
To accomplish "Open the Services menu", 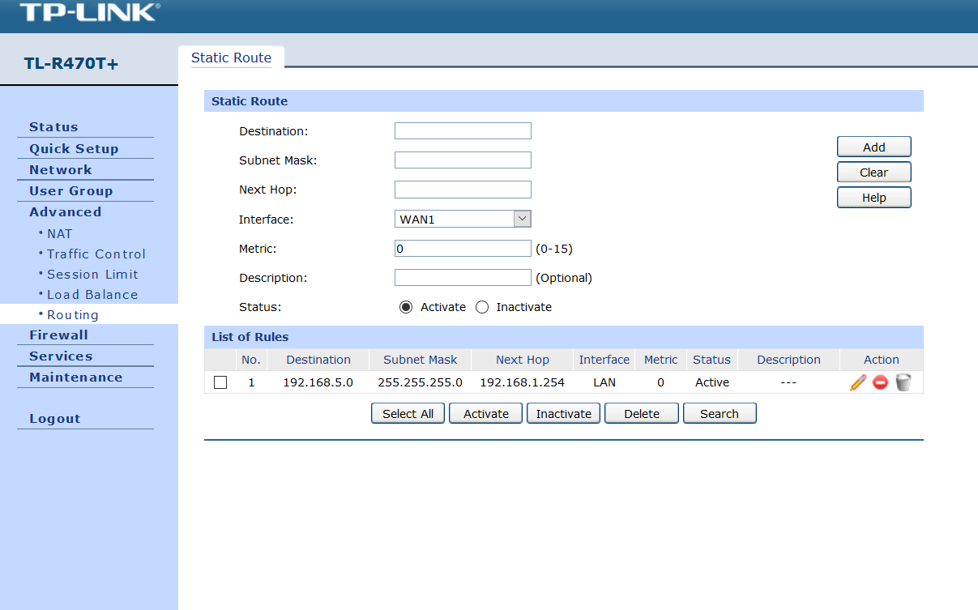I will 61,356.
